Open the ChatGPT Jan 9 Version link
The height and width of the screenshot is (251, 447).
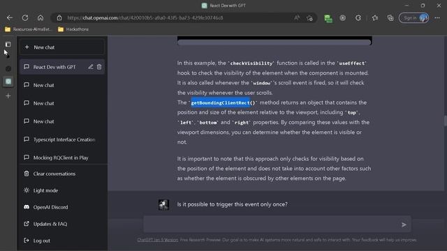157,240
